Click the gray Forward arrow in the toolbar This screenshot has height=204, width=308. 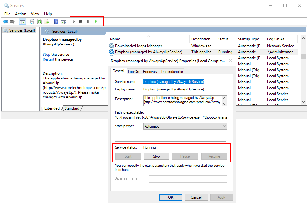[13, 21]
